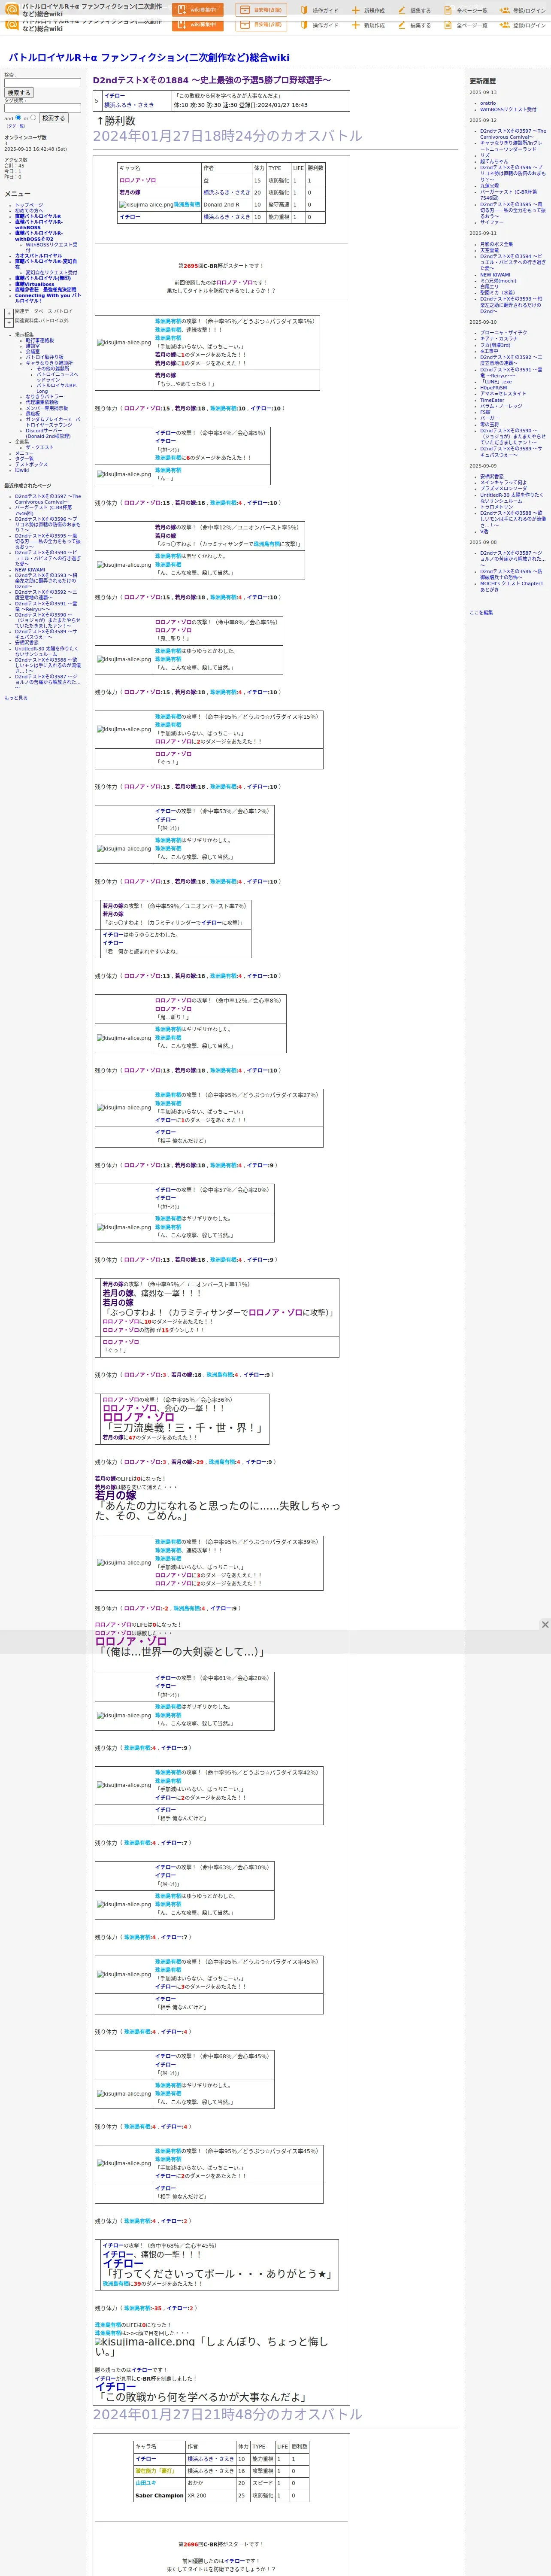This screenshot has width=551, height=2576.
Task: Open バトロイ駄弁り板 link
Action: click(44, 357)
